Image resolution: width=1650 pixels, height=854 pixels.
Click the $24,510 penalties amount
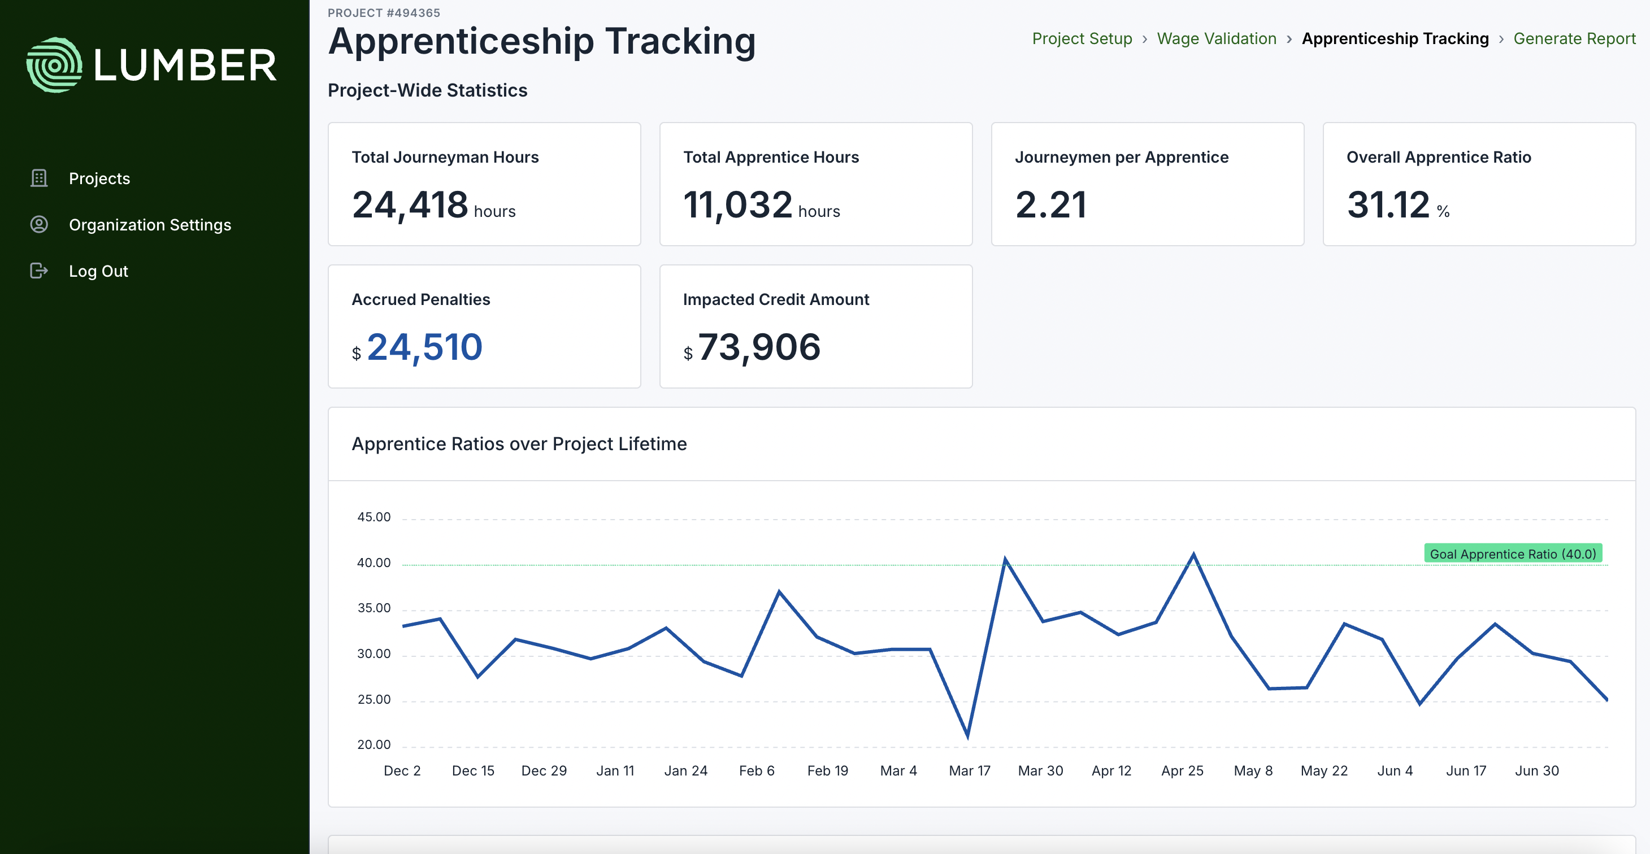click(417, 347)
